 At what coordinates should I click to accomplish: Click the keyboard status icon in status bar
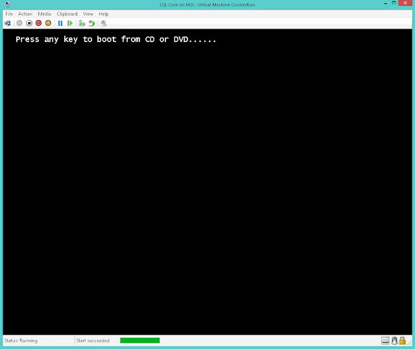[385, 341]
